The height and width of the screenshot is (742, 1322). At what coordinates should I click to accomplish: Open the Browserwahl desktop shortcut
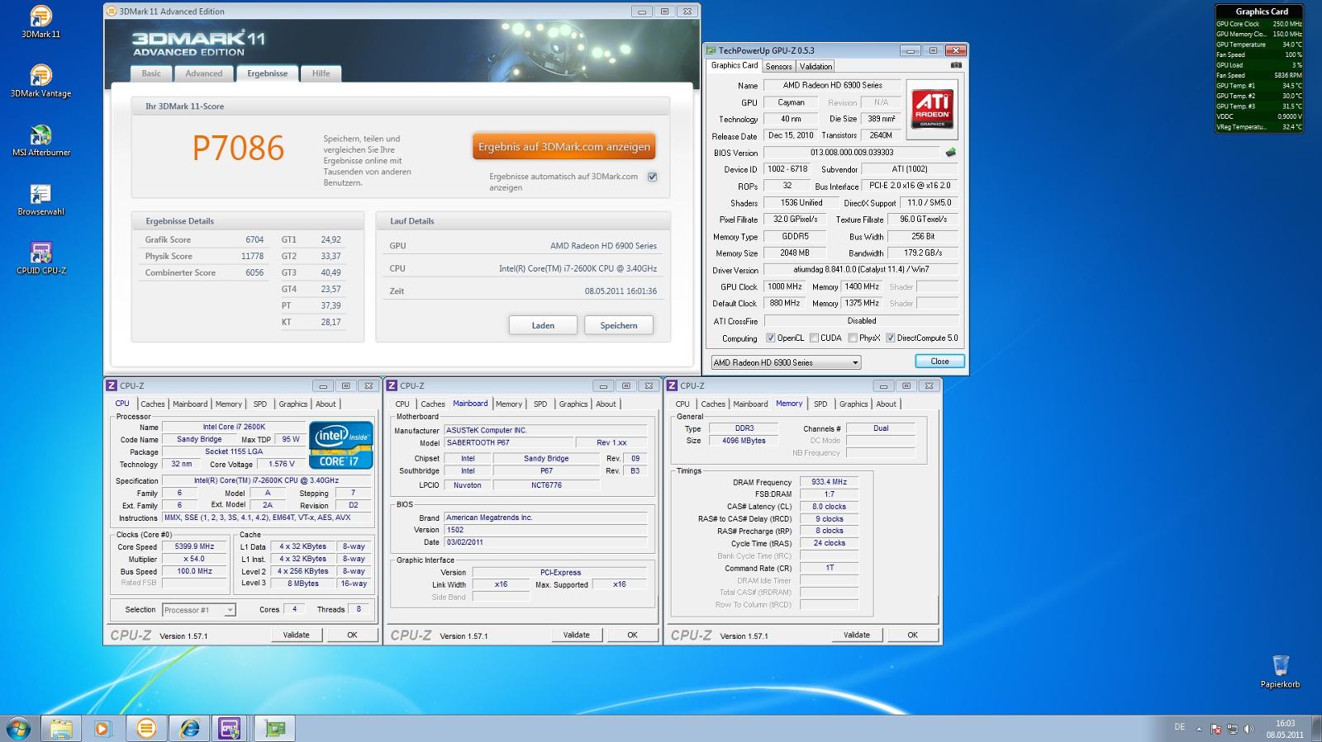pos(40,200)
